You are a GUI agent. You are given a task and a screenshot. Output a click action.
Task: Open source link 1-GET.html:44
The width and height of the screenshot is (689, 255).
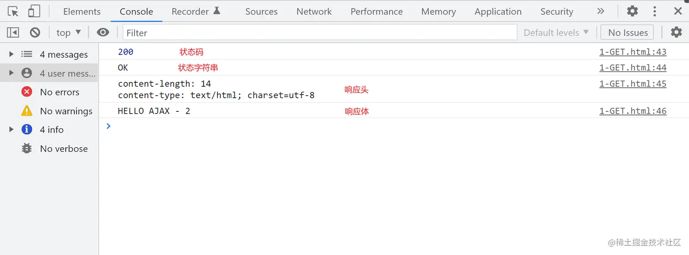tap(632, 68)
